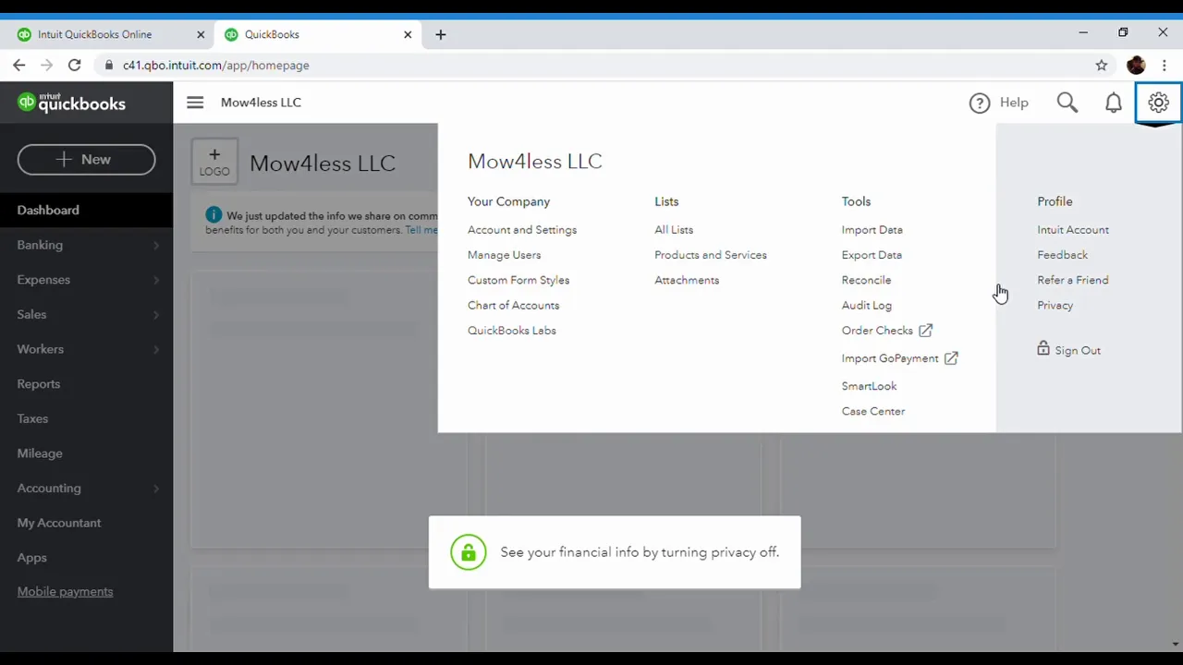
Task: Click external link icon beside Order Checks
Action: click(925, 330)
